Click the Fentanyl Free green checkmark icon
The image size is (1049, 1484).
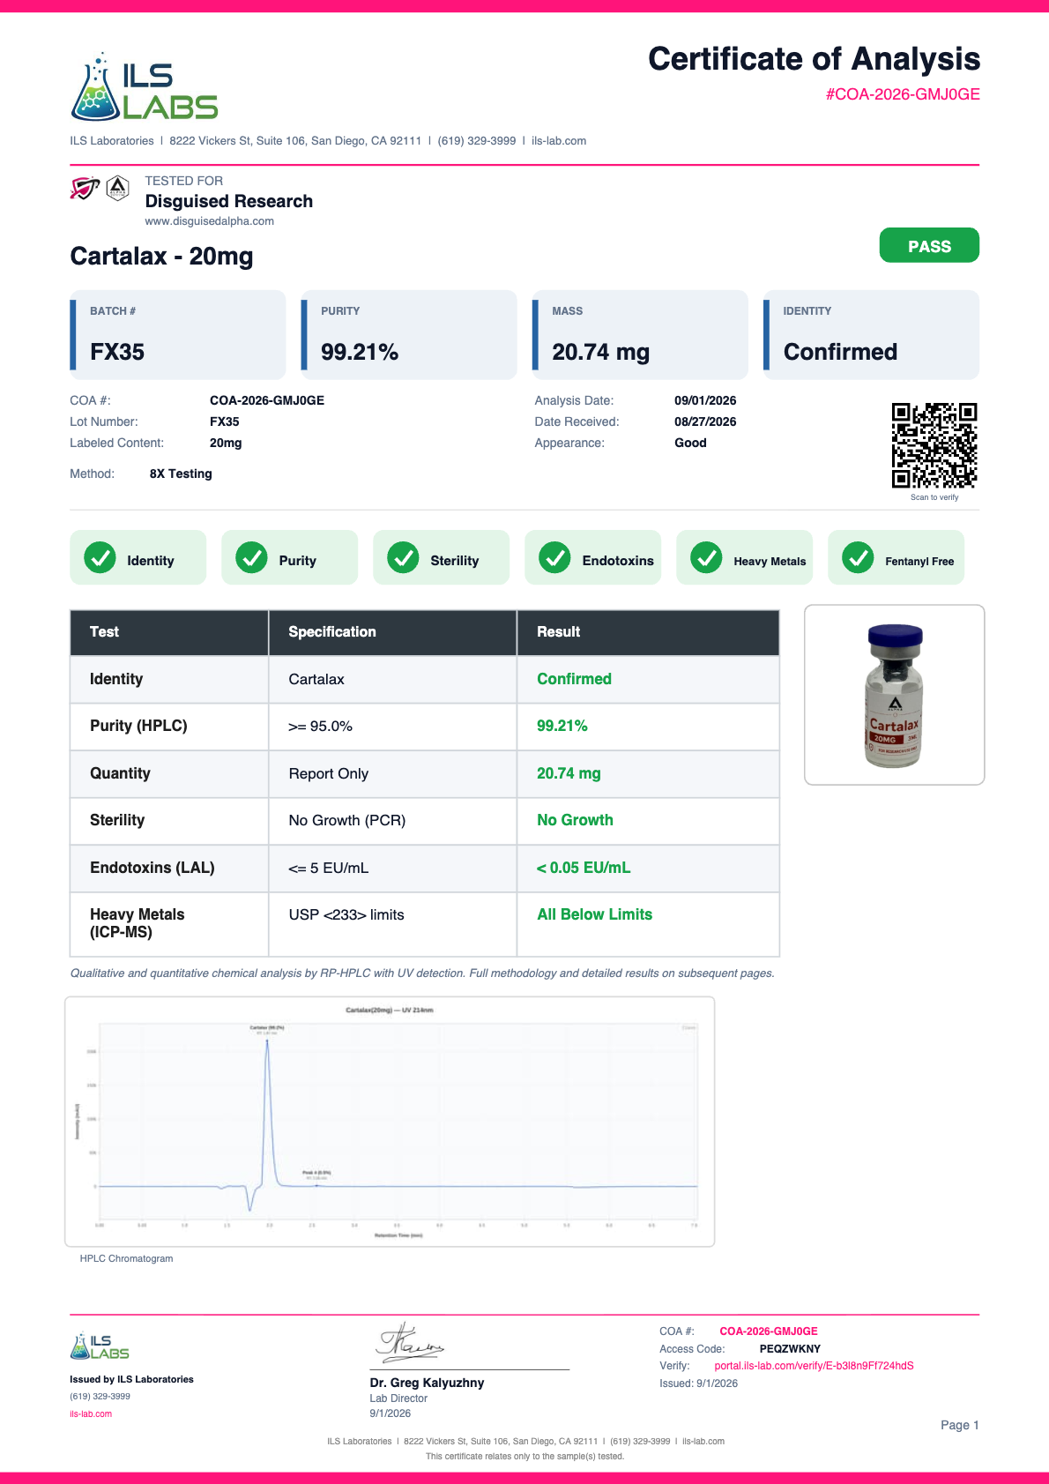tap(858, 557)
